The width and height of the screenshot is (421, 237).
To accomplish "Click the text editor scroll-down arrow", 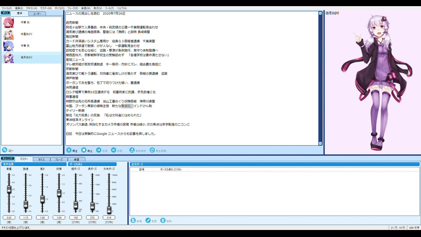I will tap(320, 144).
